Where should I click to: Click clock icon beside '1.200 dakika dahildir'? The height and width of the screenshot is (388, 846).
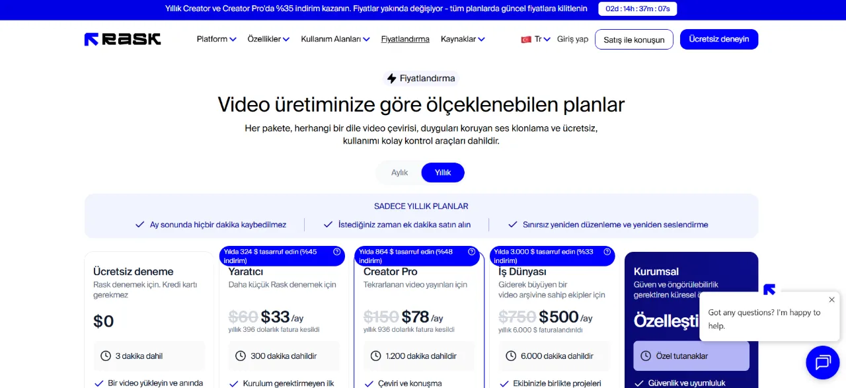376,356
